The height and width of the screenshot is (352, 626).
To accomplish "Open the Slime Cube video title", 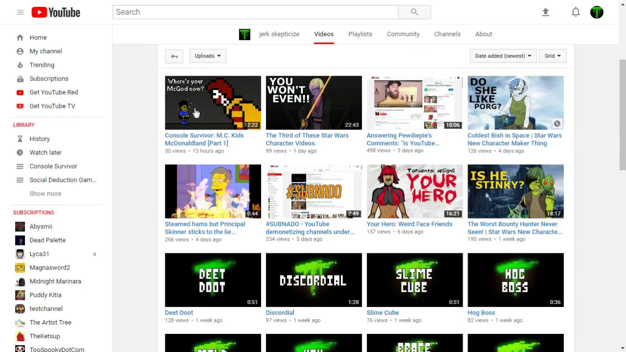I will tap(382, 312).
